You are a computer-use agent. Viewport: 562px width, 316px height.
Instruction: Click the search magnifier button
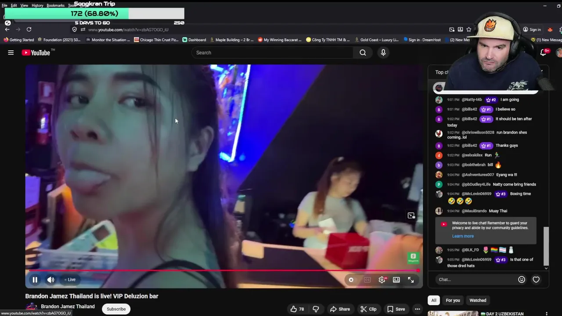point(363,53)
